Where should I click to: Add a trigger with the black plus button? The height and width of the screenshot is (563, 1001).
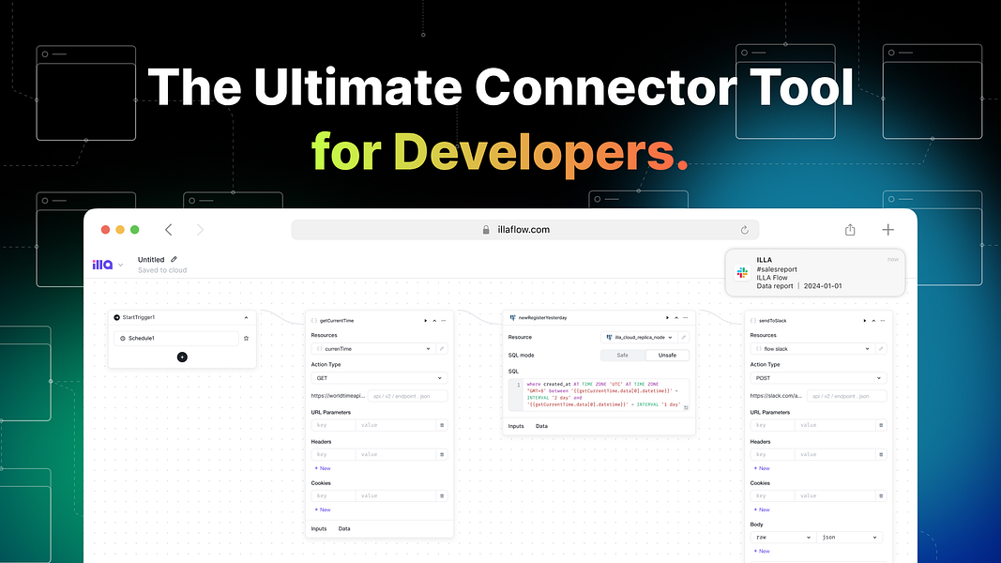[x=182, y=357]
